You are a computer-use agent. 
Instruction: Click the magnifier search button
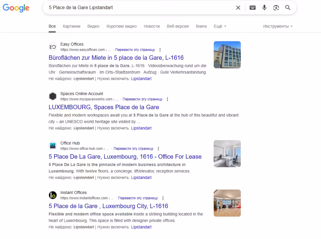point(288,8)
